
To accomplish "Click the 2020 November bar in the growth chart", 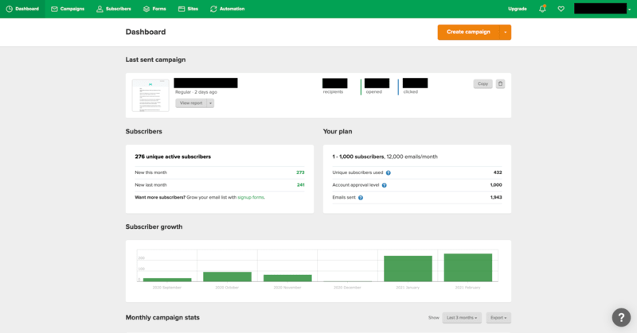I will [x=287, y=278].
